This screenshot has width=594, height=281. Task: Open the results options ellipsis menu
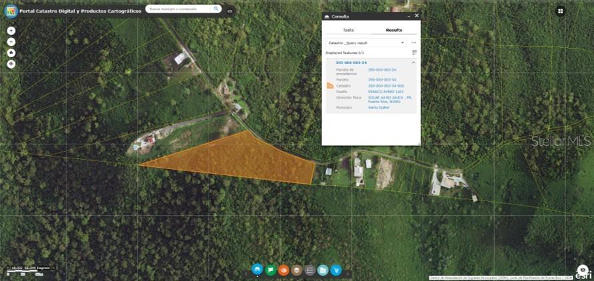click(x=414, y=43)
